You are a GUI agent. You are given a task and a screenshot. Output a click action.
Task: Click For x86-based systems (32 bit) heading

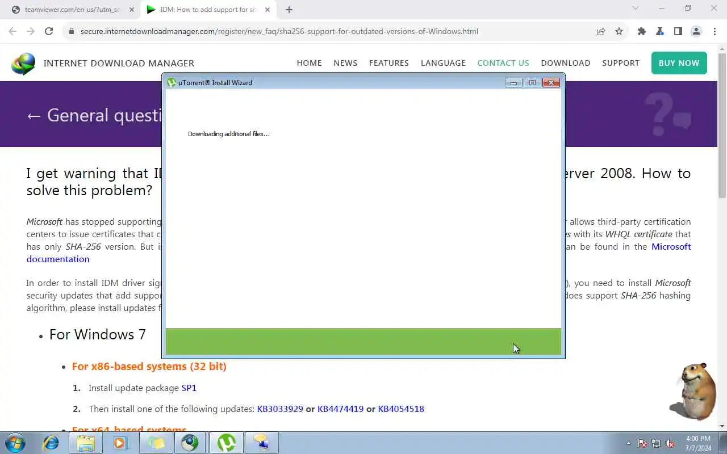[149, 367]
